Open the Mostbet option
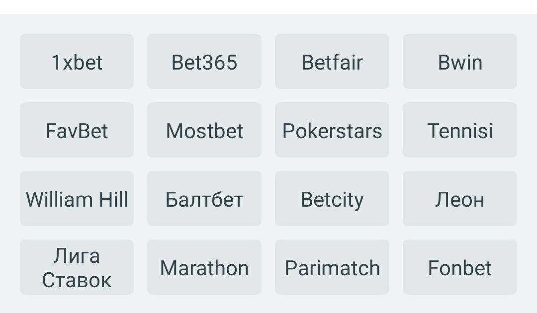Screen dimensions: 537x313 click(204, 130)
